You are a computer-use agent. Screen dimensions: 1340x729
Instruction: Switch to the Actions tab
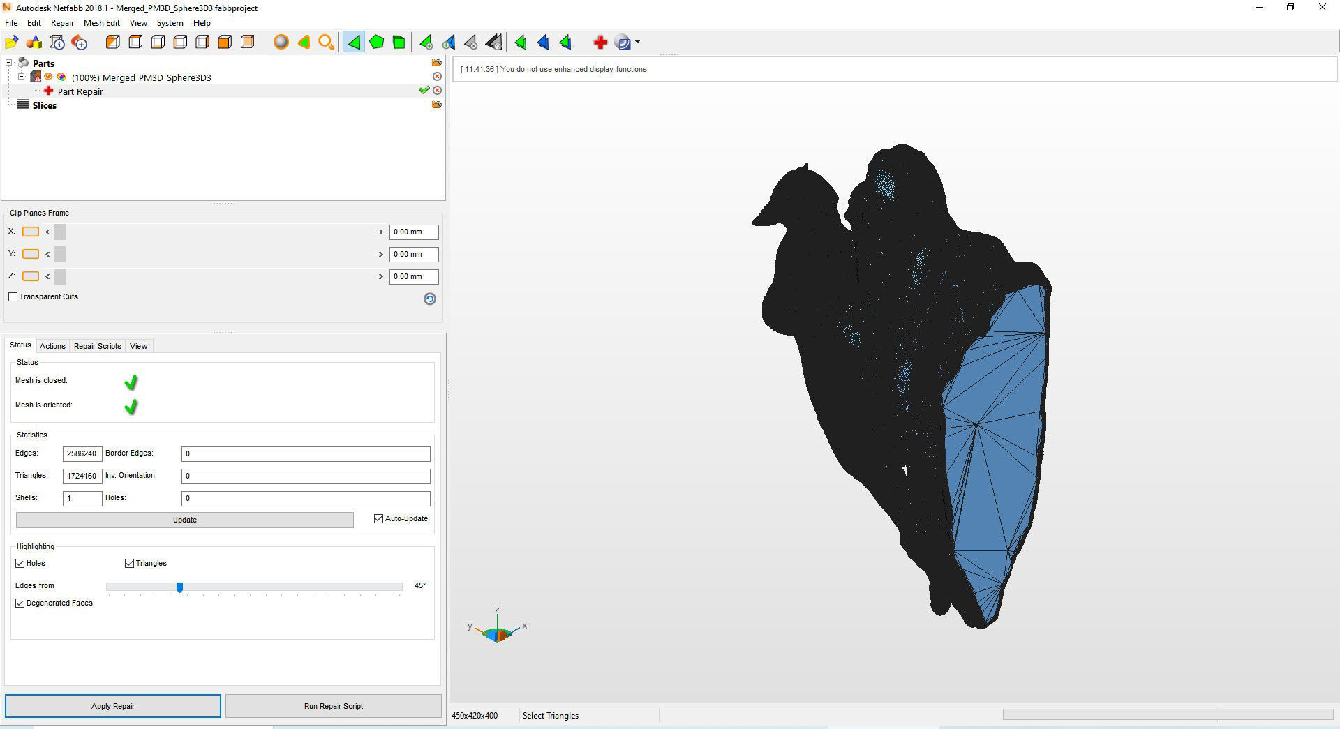[x=52, y=346]
